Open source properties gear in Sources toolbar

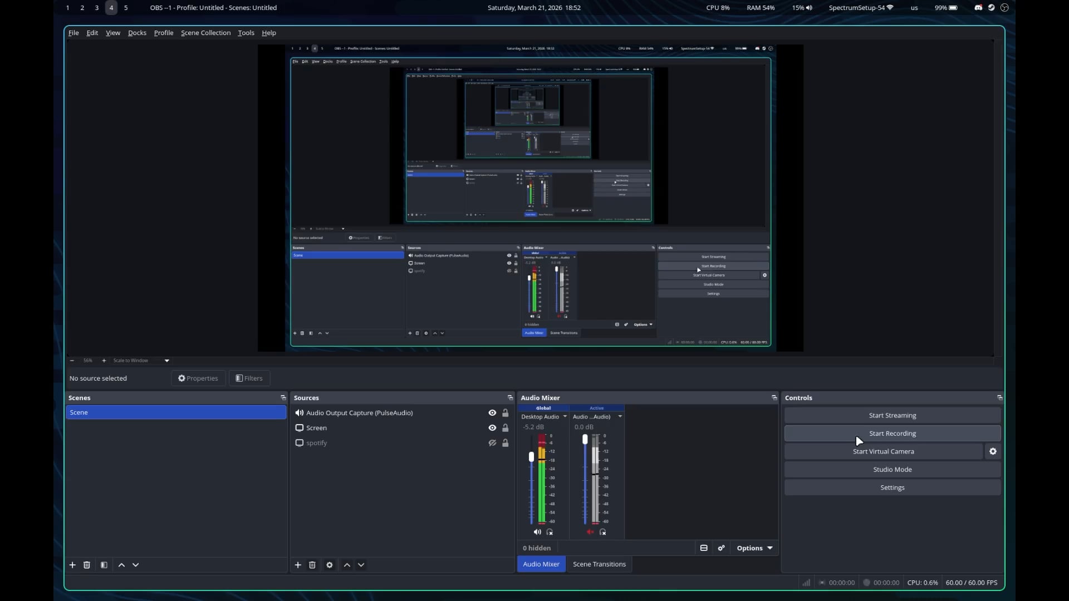tap(330, 565)
